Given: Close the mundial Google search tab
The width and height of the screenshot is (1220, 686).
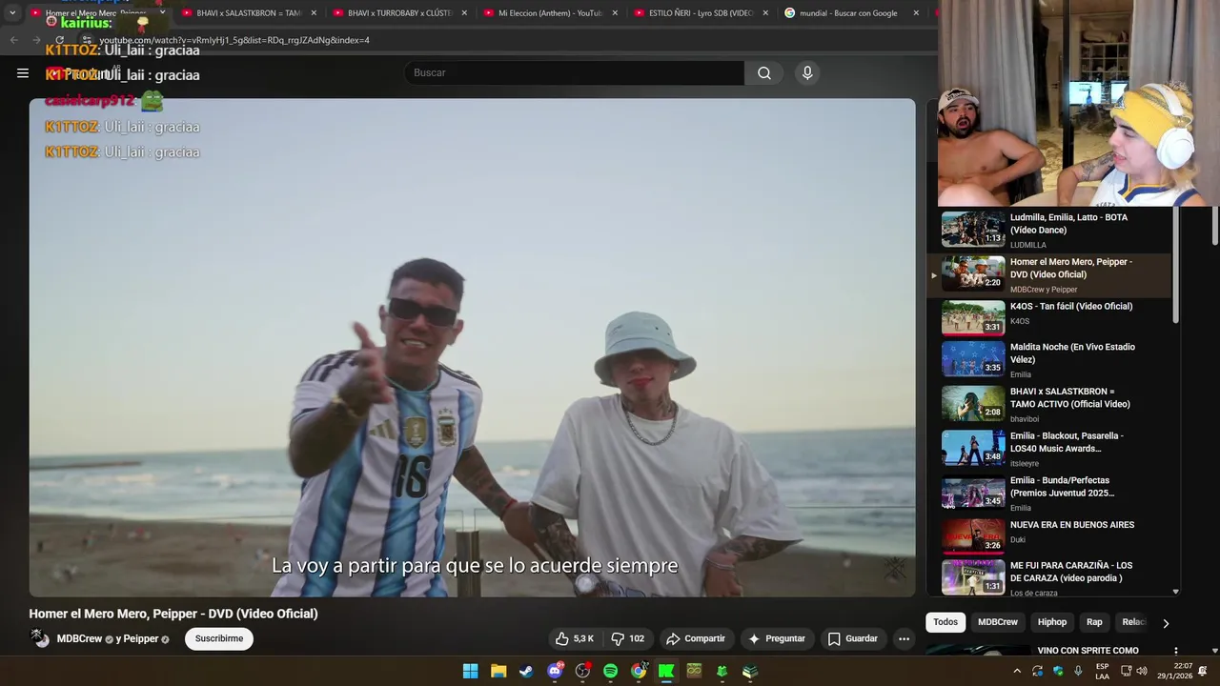Looking at the screenshot, I should click(x=916, y=13).
